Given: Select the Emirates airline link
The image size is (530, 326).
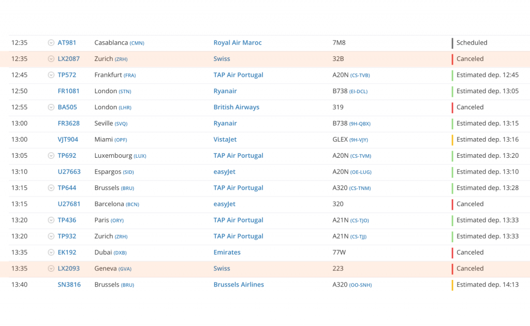Looking at the screenshot, I should [227, 253].
